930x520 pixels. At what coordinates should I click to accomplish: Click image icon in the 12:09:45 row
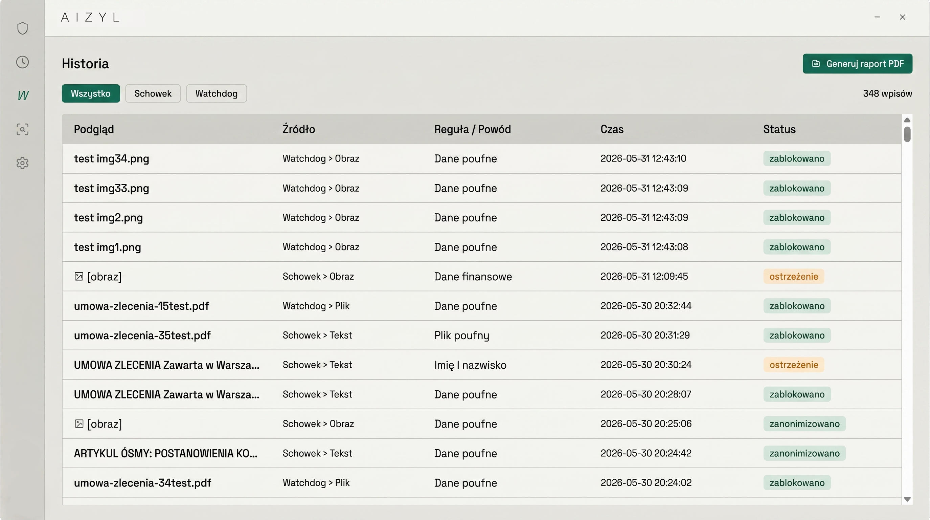[x=79, y=277]
